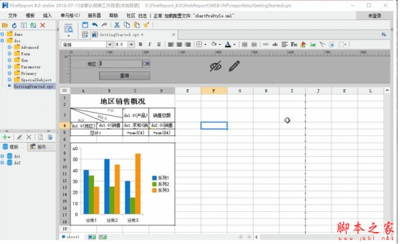Click the sub-report insert icon

coord(331,45)
